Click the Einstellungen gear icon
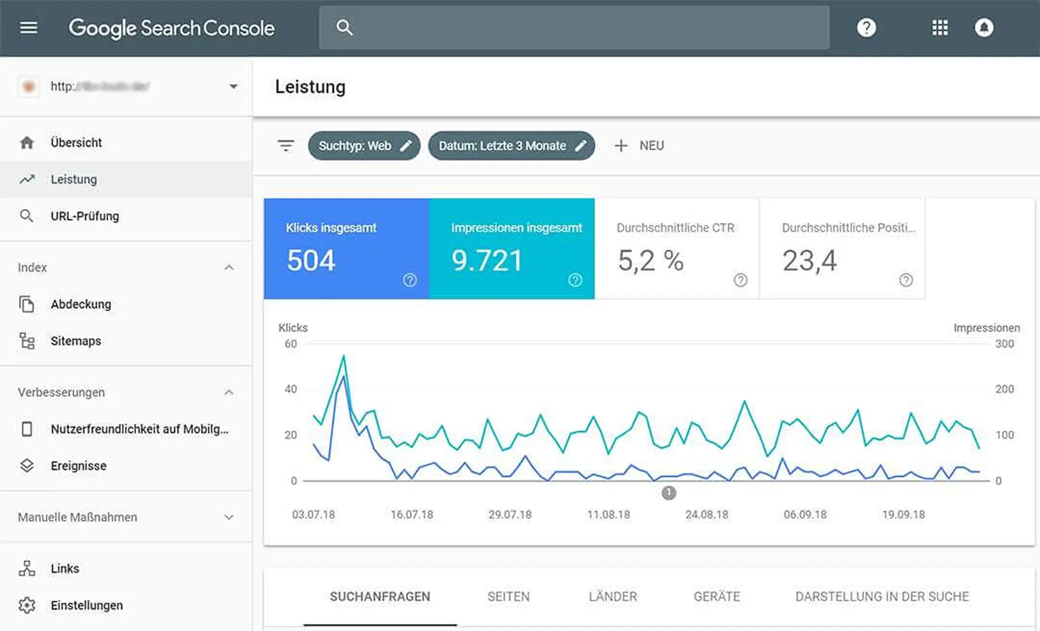The width and height of the screenshot is (1040, 631). tap(27, 605)
